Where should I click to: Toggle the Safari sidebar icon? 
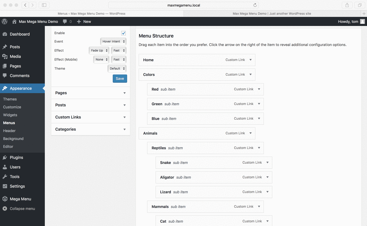(44, 5)
